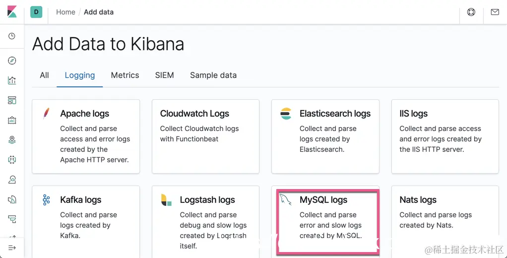Open the MySQL logs card
This screenshot has height=258, width=507.
[x=327, y=218]
